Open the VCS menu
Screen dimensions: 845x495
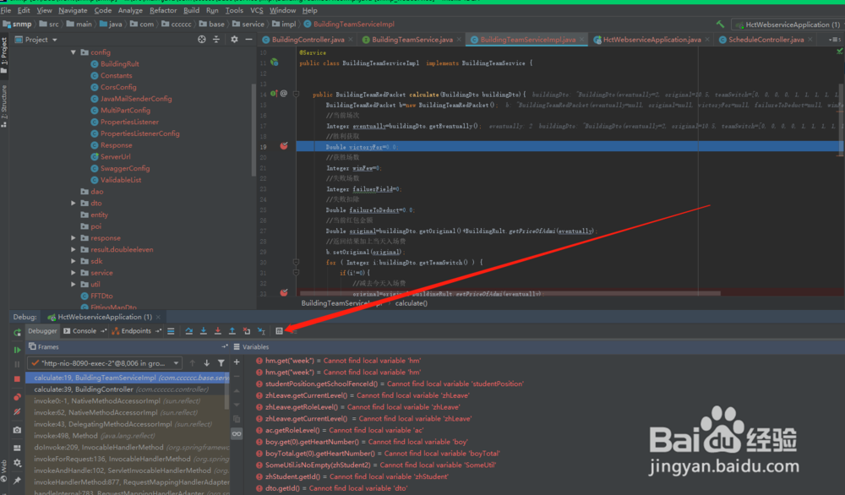point(257,10)
